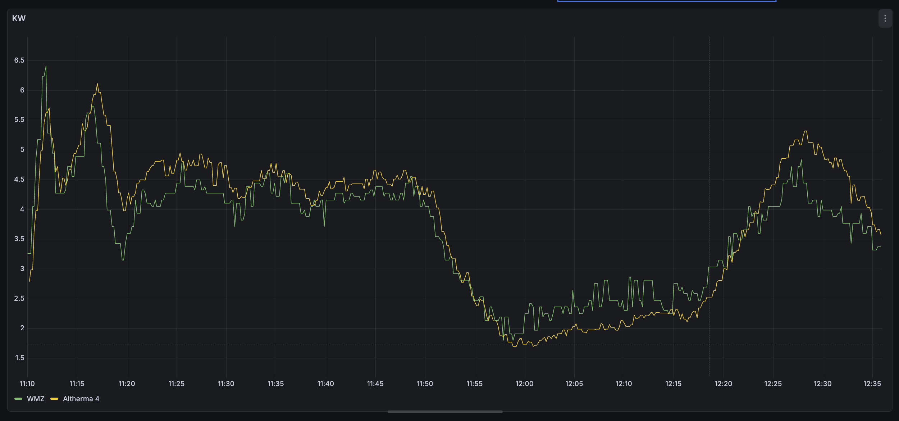Click the Altherma 4 peak near 12:28
Screen dimensions: 899x421
point(806,131)
